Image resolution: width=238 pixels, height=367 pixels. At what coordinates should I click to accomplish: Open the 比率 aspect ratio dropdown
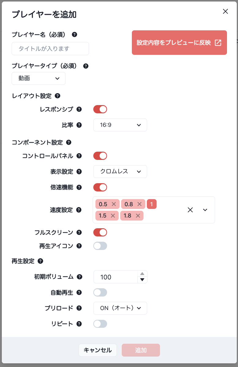coord(120,125)
